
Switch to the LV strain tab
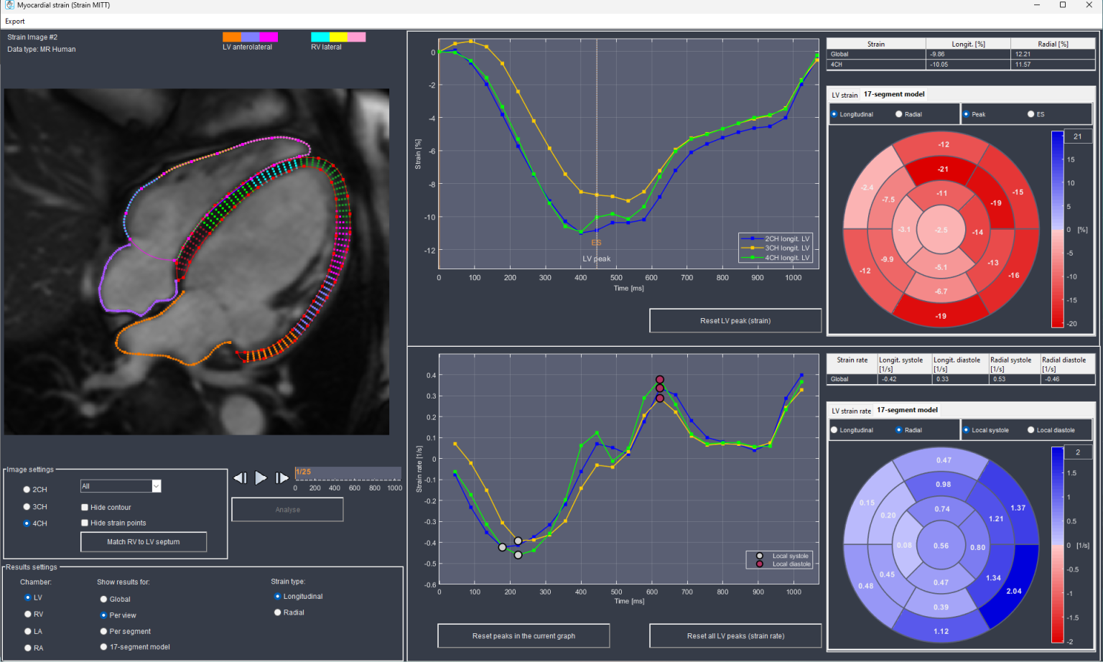(x=844, y=95)
